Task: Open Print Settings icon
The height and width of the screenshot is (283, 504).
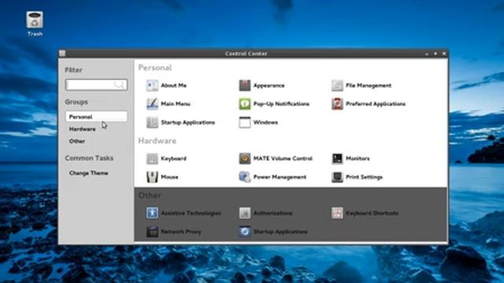Action: click(337, 177)
